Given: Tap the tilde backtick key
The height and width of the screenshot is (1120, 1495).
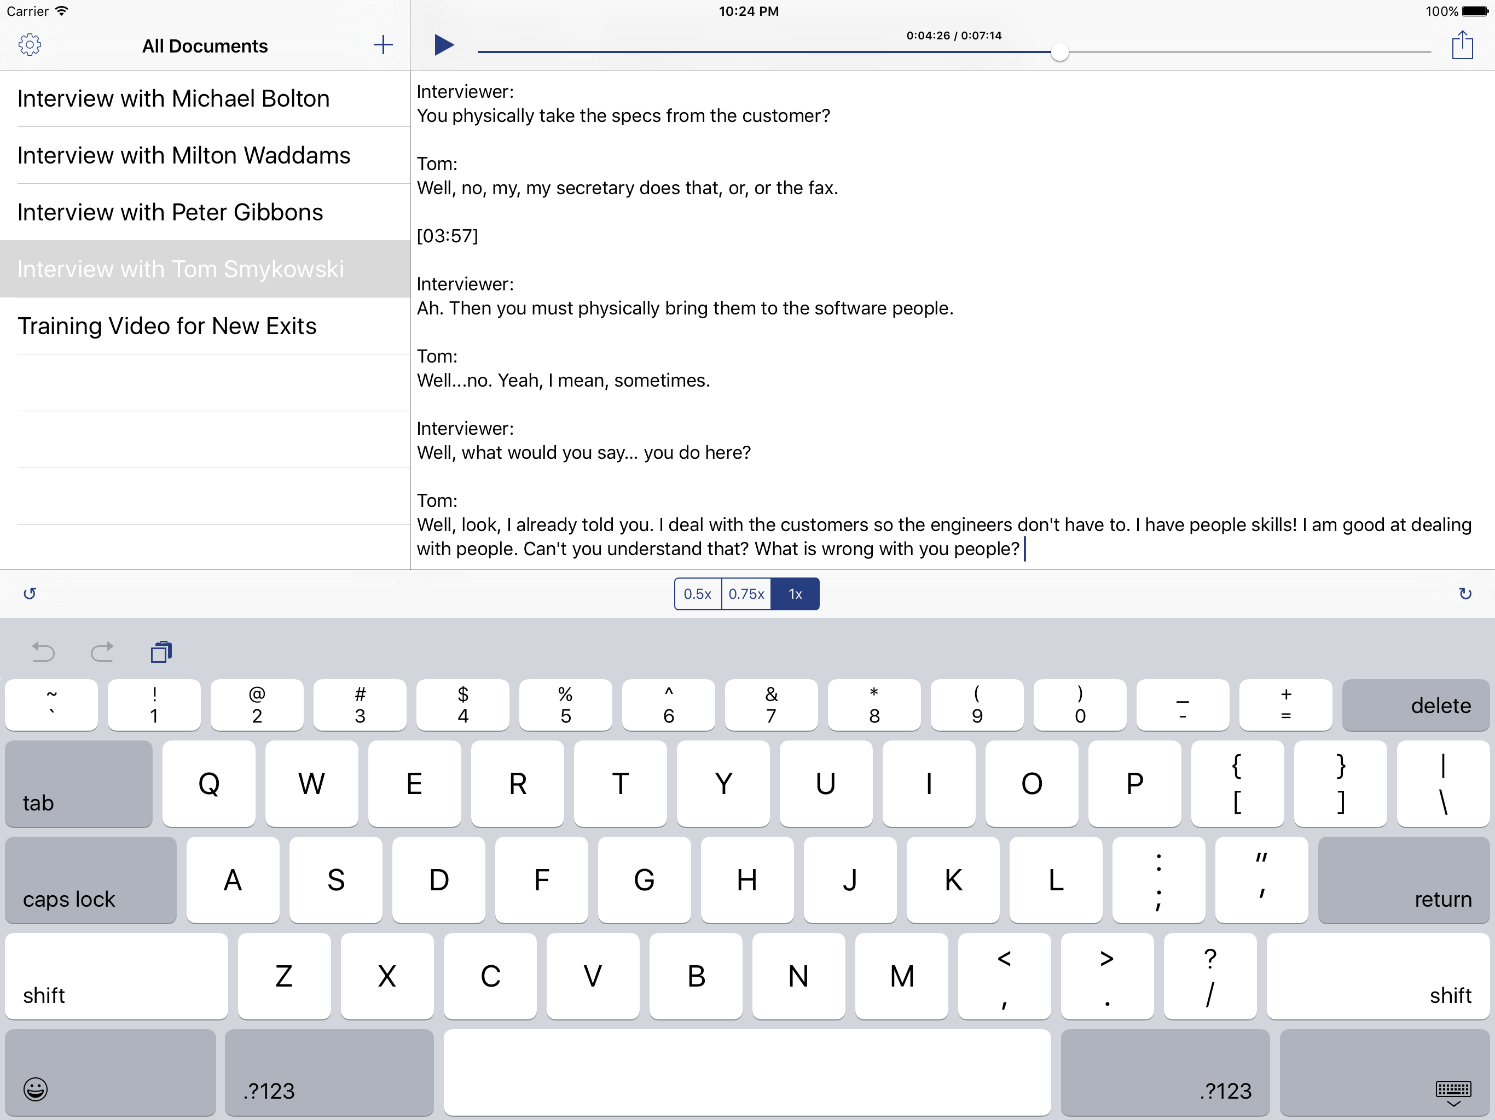Looking at the screenshot, I should pyautogui.click(x=51, y=705).
